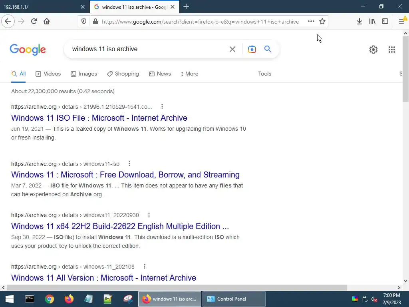Show All search results

[18, 74]
